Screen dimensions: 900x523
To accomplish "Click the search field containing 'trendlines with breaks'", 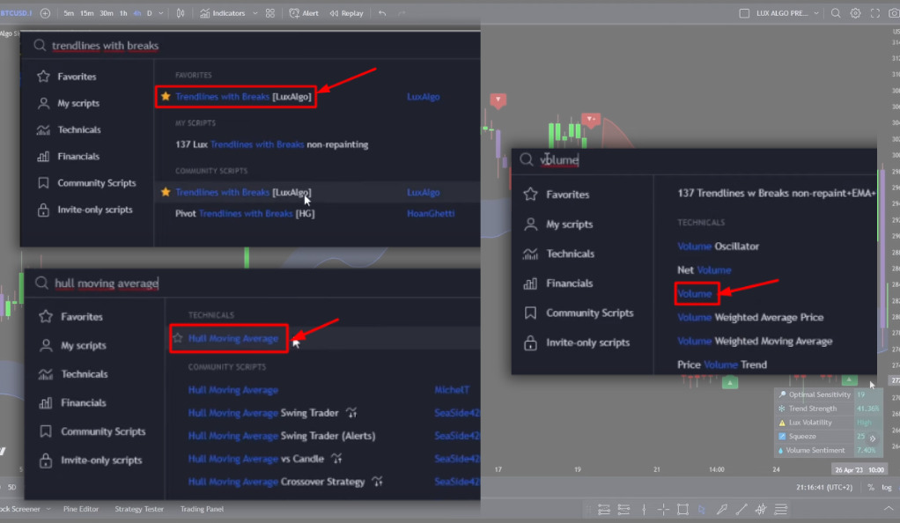I will point(251,46).
